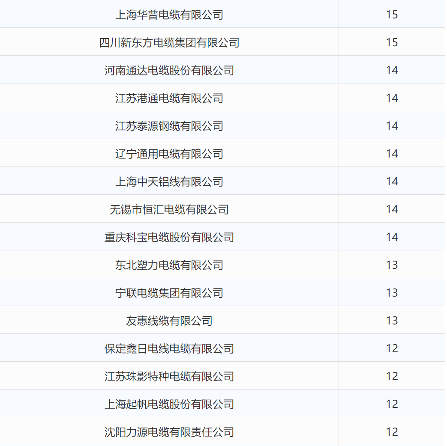Click on 江苏泰源钢缆有限公司 entry
The image size is (447, 446).
click(x=169, y=126)
